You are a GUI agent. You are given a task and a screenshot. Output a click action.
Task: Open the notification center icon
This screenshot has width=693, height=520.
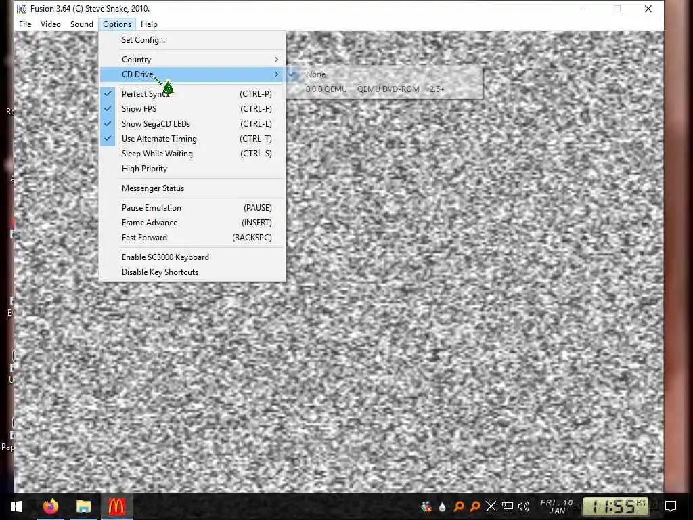671,506
